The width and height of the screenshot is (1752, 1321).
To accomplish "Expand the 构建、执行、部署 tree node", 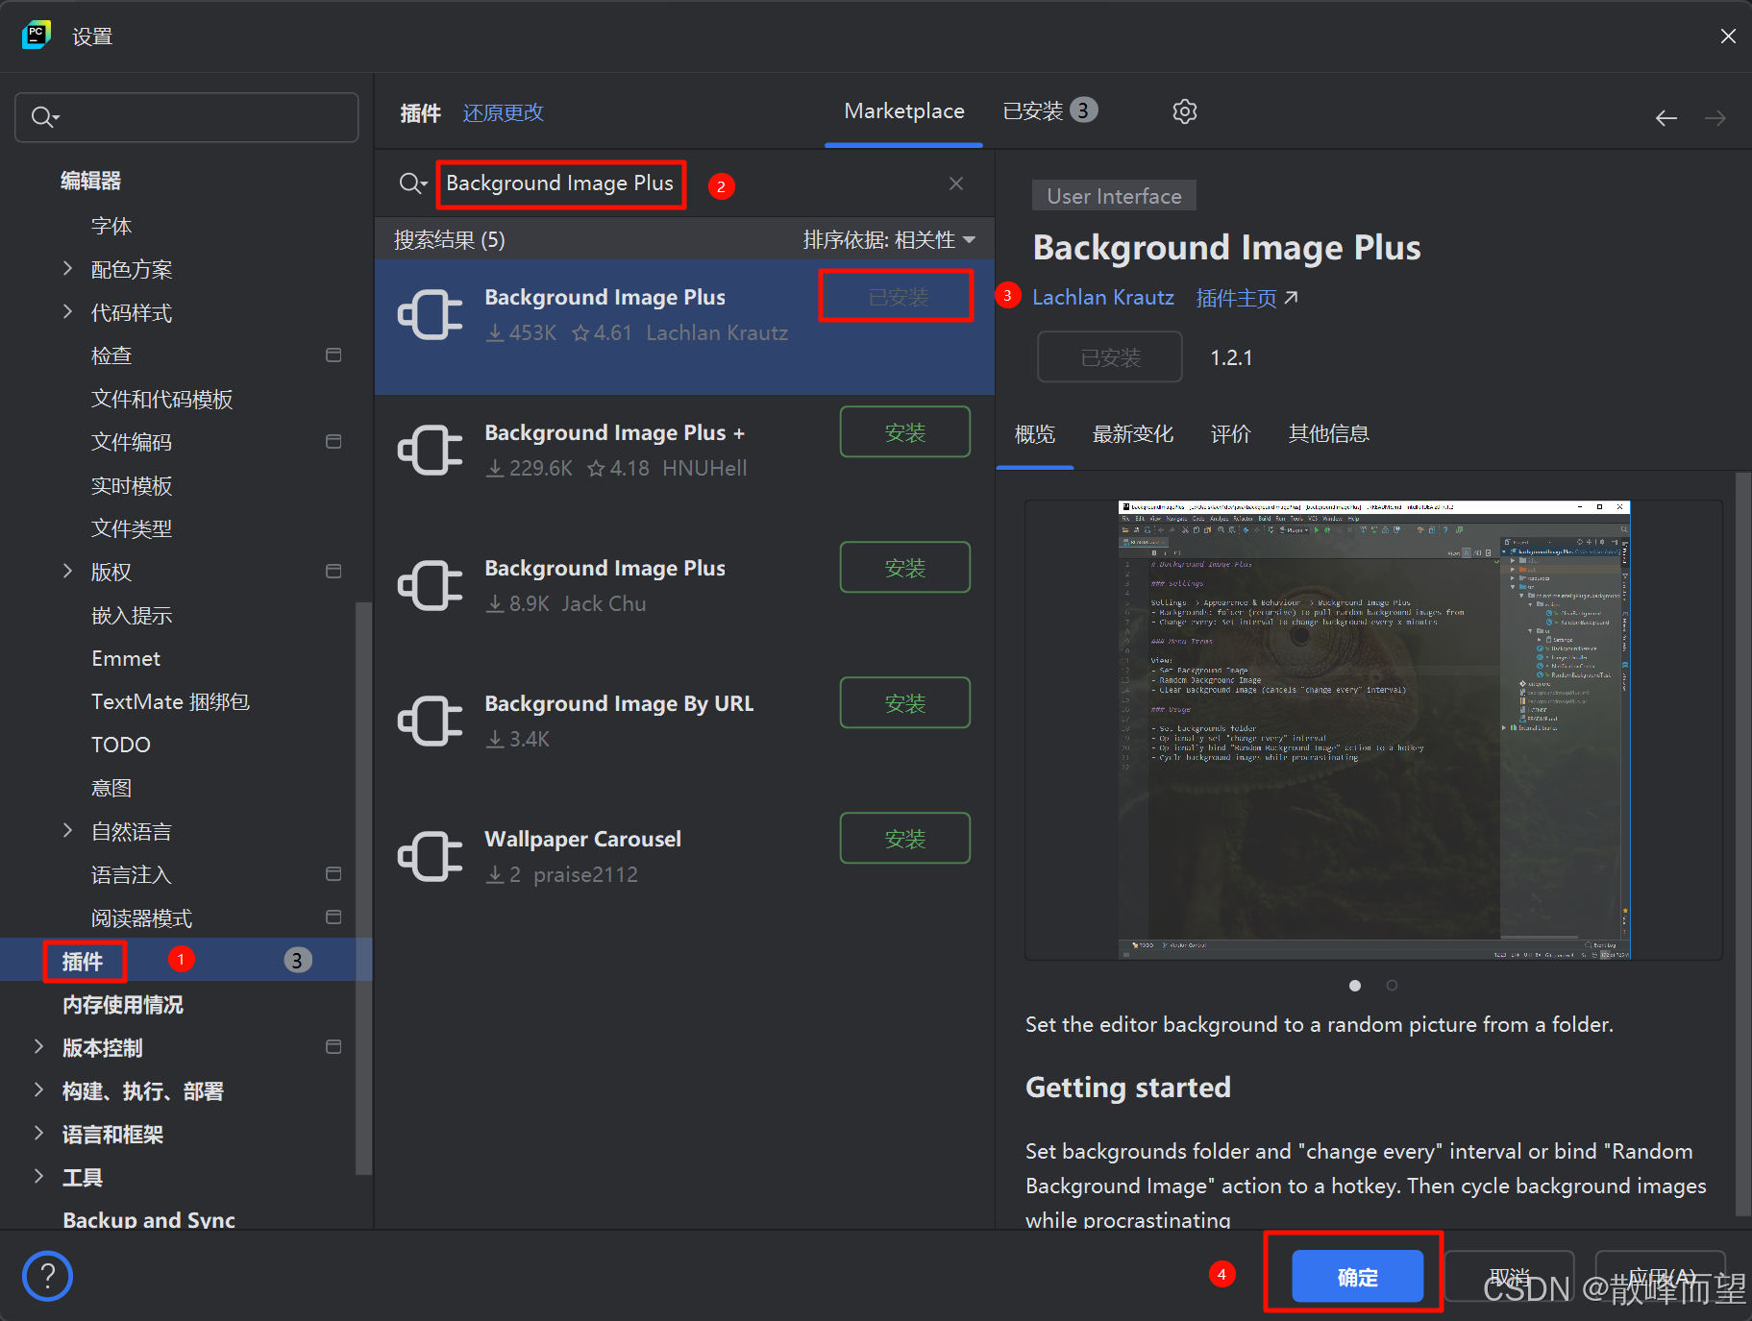I will pyautogui.click(x=38, y=1089).
